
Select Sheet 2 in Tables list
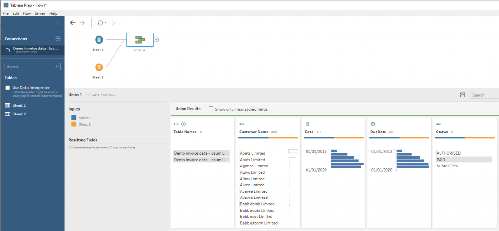click(x=19, y=114)
